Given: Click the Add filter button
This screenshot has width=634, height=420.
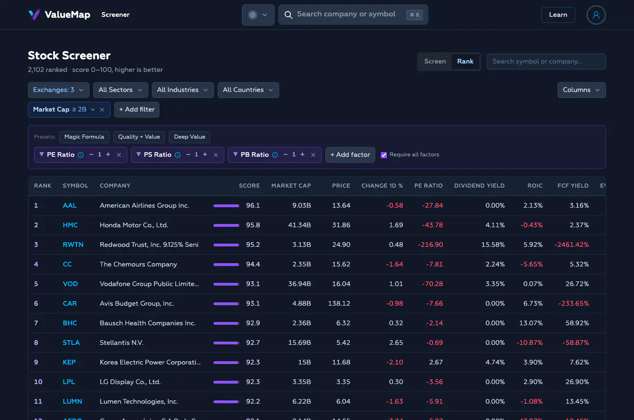Looking at the screenshot, I should (137, 110).
